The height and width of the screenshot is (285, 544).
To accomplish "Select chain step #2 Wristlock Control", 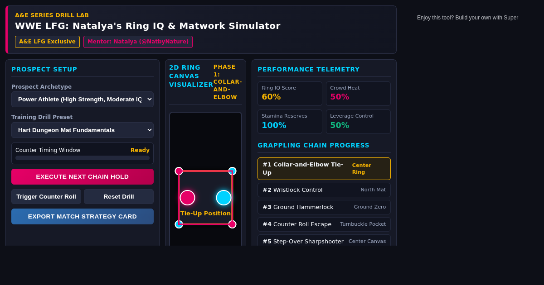I will [x=324, y=190].
